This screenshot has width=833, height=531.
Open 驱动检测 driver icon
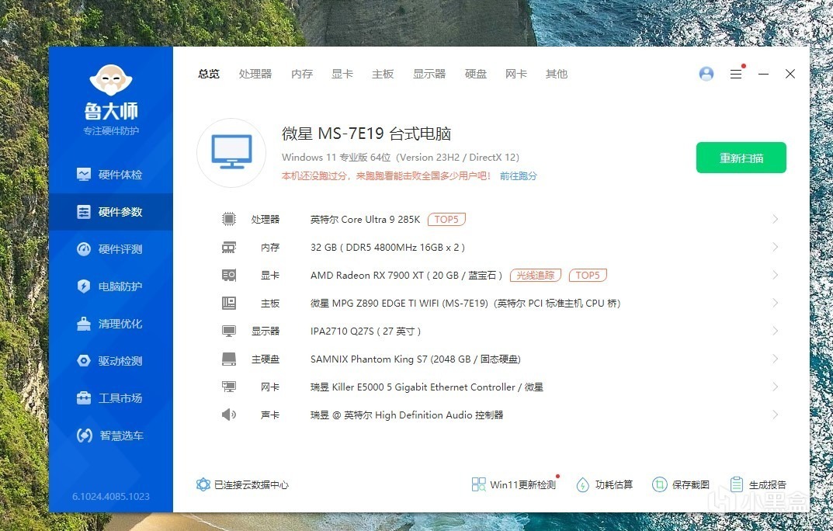tap(83, 360)
